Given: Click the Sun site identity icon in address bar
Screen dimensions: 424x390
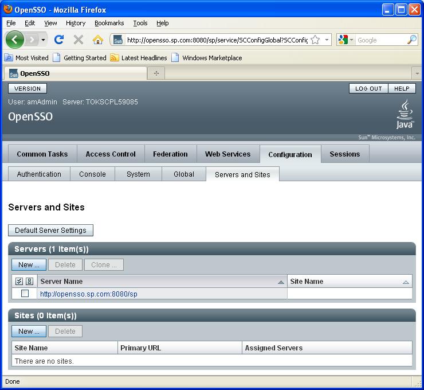Looking at the screenshot, I should [x=118, y=40].
